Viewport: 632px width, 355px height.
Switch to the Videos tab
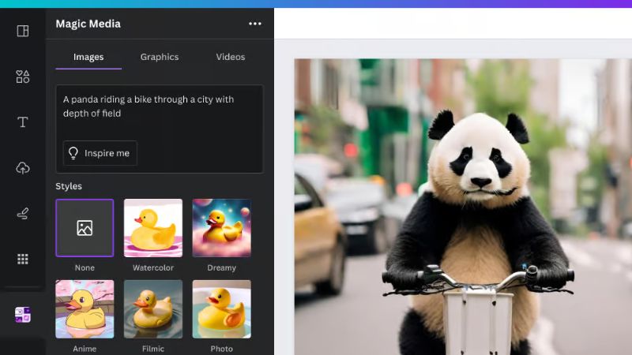point(231,57)
